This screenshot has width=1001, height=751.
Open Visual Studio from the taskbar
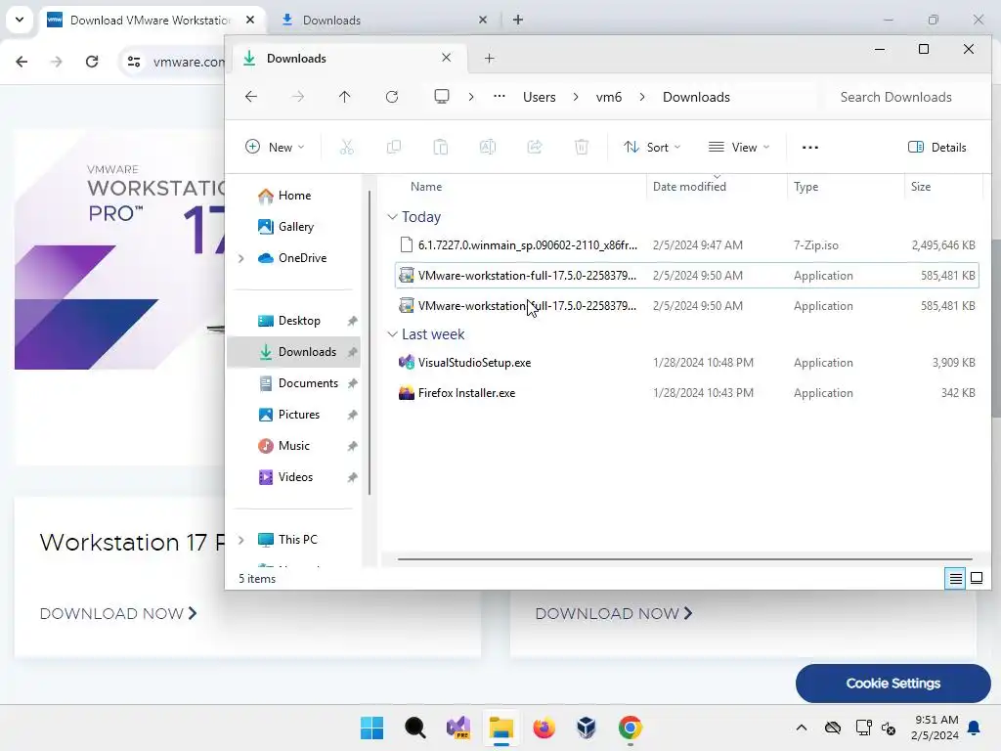coord(458,728)
